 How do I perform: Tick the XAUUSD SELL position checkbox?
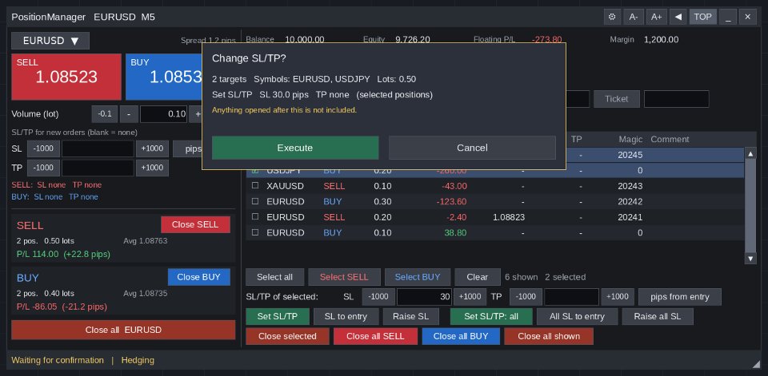click(x=255, y=186)
